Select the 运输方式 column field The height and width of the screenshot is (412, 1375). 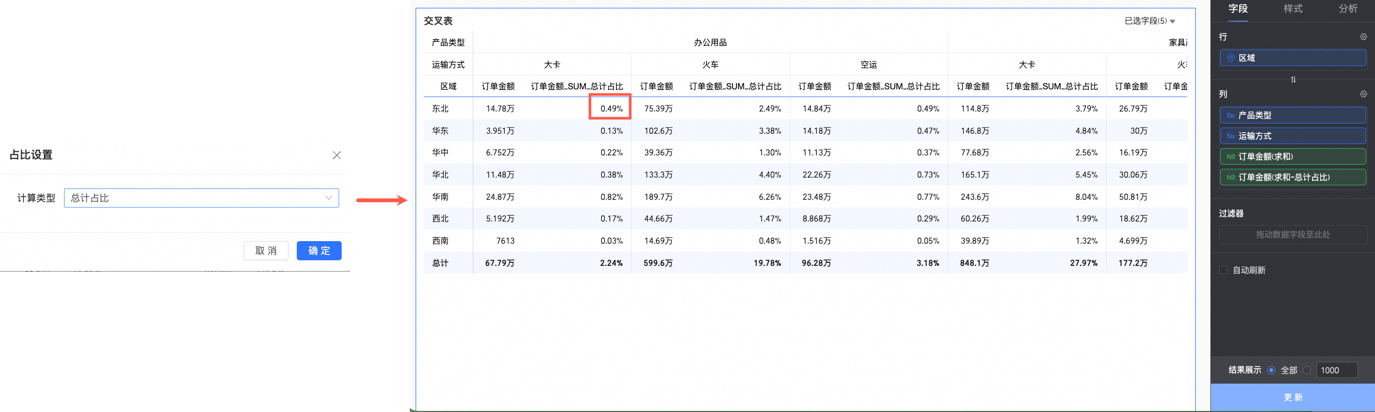(x=1293, y=136)
